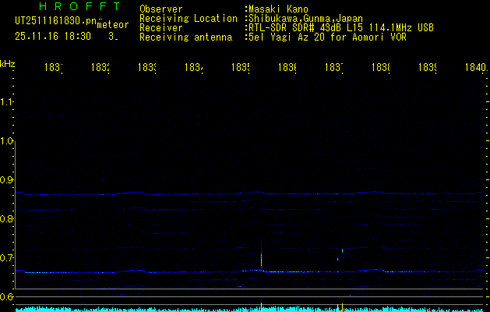Click the yellow meteor label
The width and height of the screenshot is (490, 312).
coord(112,26)
